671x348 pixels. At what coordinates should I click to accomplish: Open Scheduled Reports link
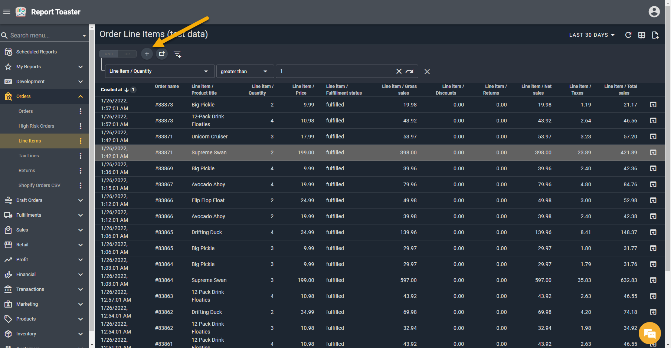[36, 52]
